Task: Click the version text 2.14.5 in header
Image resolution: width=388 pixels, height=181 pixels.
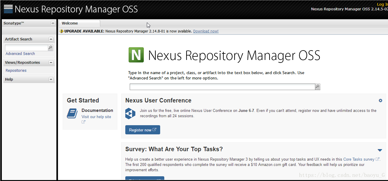Action: pyautogui.click(x=349, y=9)
